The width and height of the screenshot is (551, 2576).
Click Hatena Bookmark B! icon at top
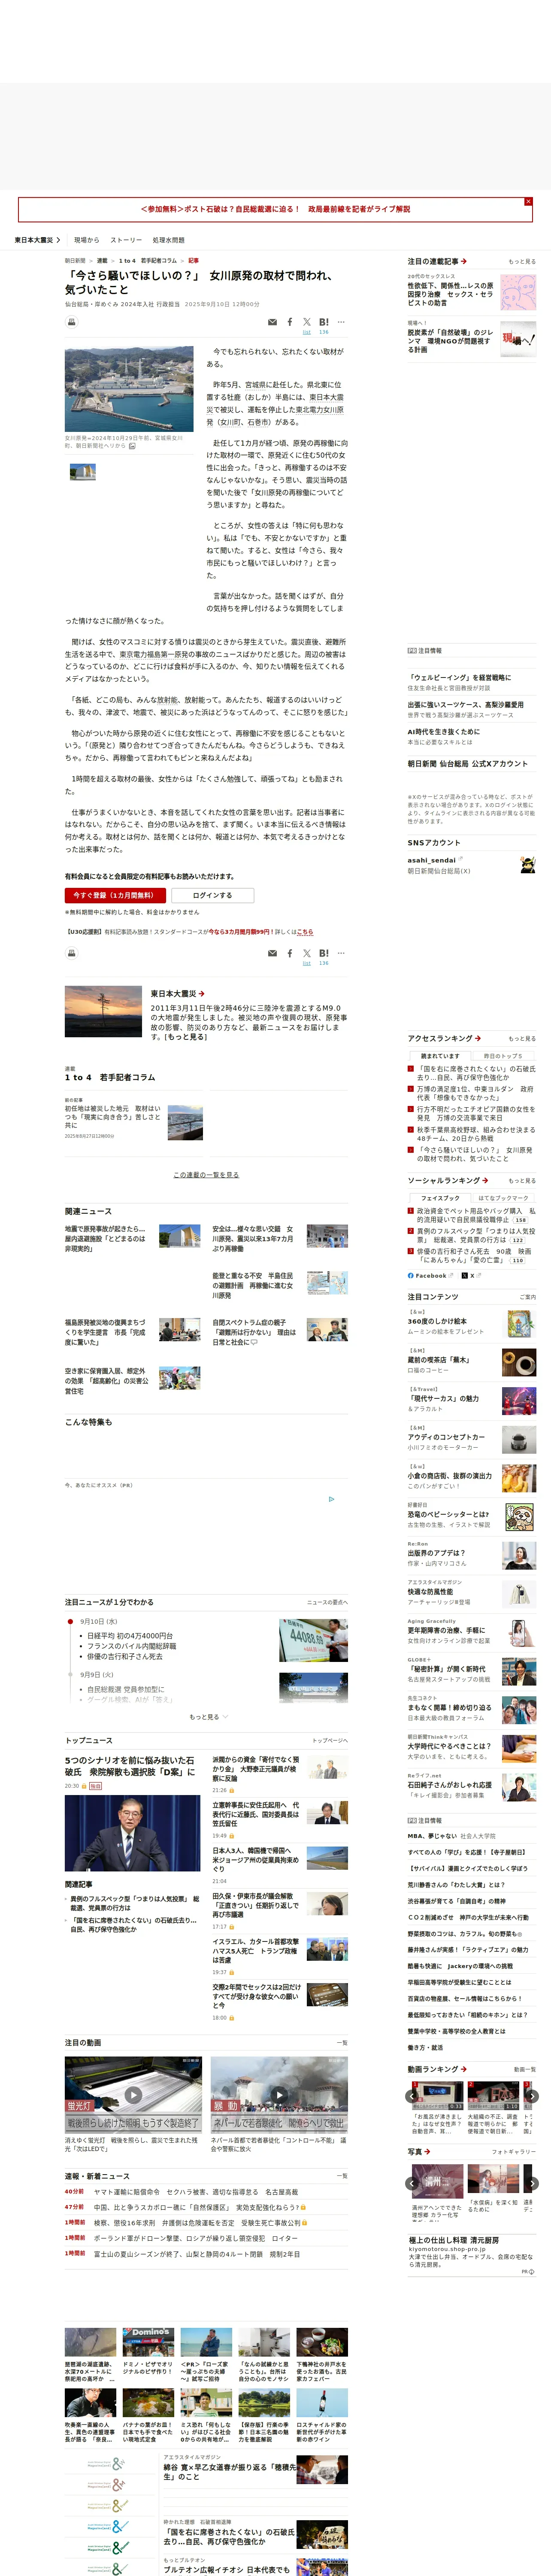324,322
